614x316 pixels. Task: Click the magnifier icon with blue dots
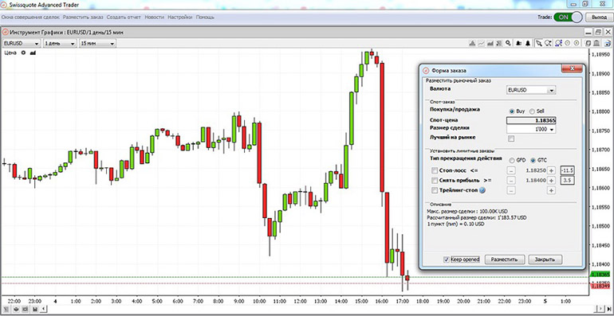(x=558, y=43)
